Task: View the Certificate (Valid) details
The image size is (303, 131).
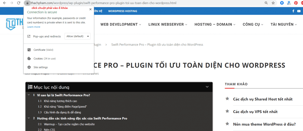Action: 43,50
